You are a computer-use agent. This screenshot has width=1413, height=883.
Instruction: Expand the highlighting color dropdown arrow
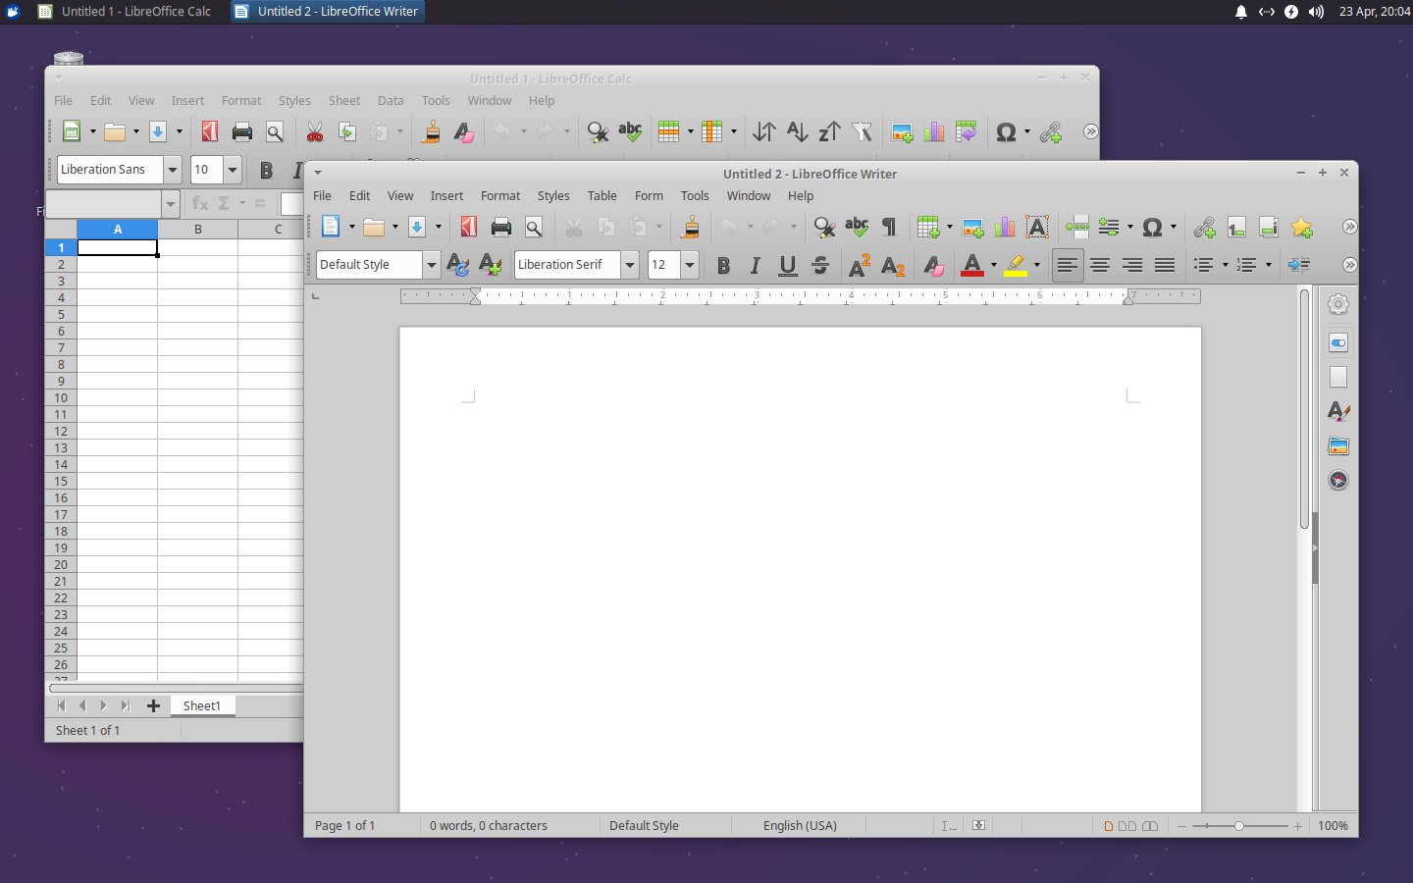point(1036,265)
